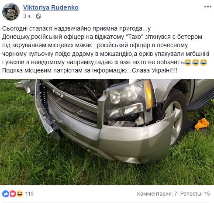Click the Viktoriya Rudenko name link

click(x=51, y=7)
